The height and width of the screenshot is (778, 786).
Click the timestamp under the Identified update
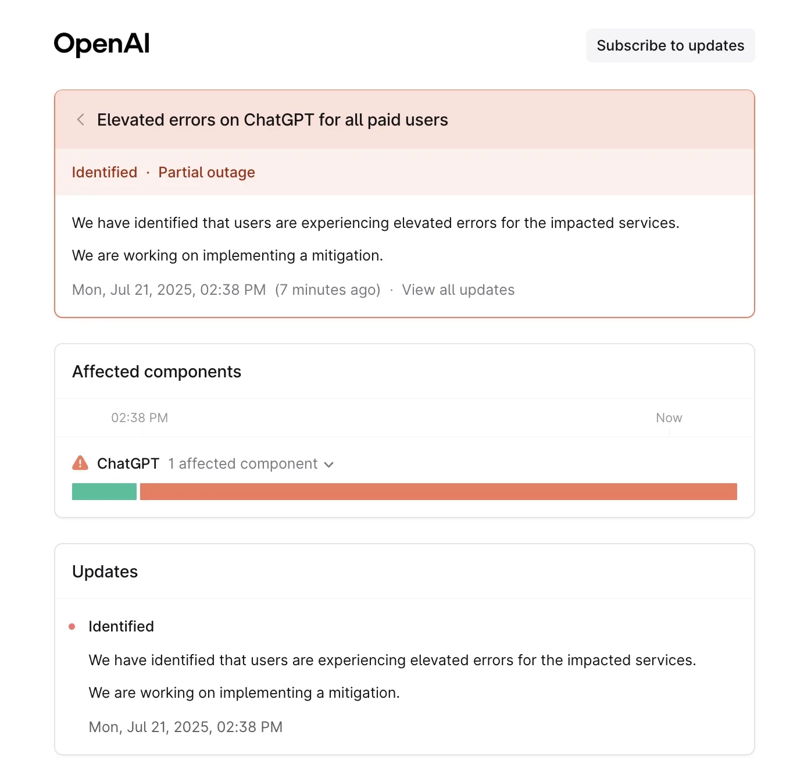(185, 727)
